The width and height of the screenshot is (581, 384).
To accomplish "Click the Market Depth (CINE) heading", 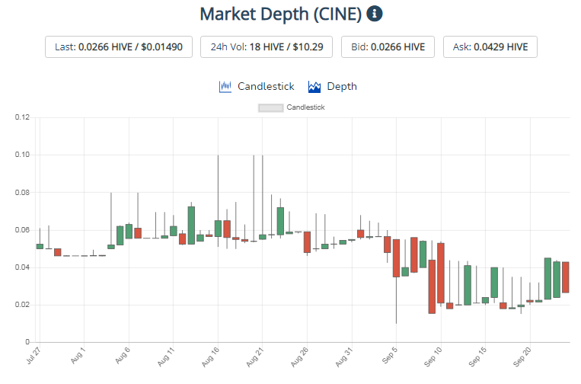I will tap(280, 14).
